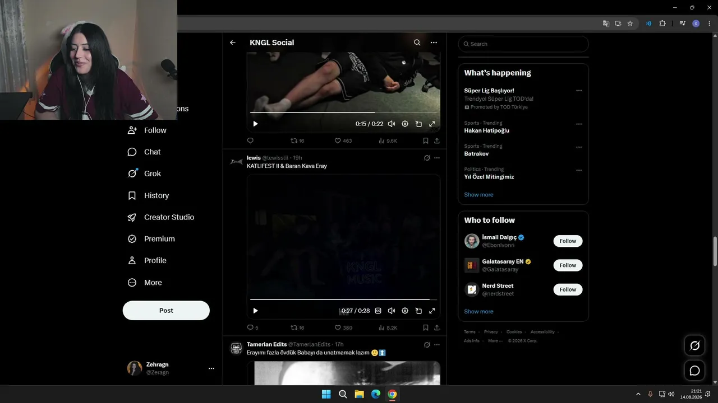Open the Follow section in sidebar
This screenshot has height=403, width=718.
click(x=148, y=130)
